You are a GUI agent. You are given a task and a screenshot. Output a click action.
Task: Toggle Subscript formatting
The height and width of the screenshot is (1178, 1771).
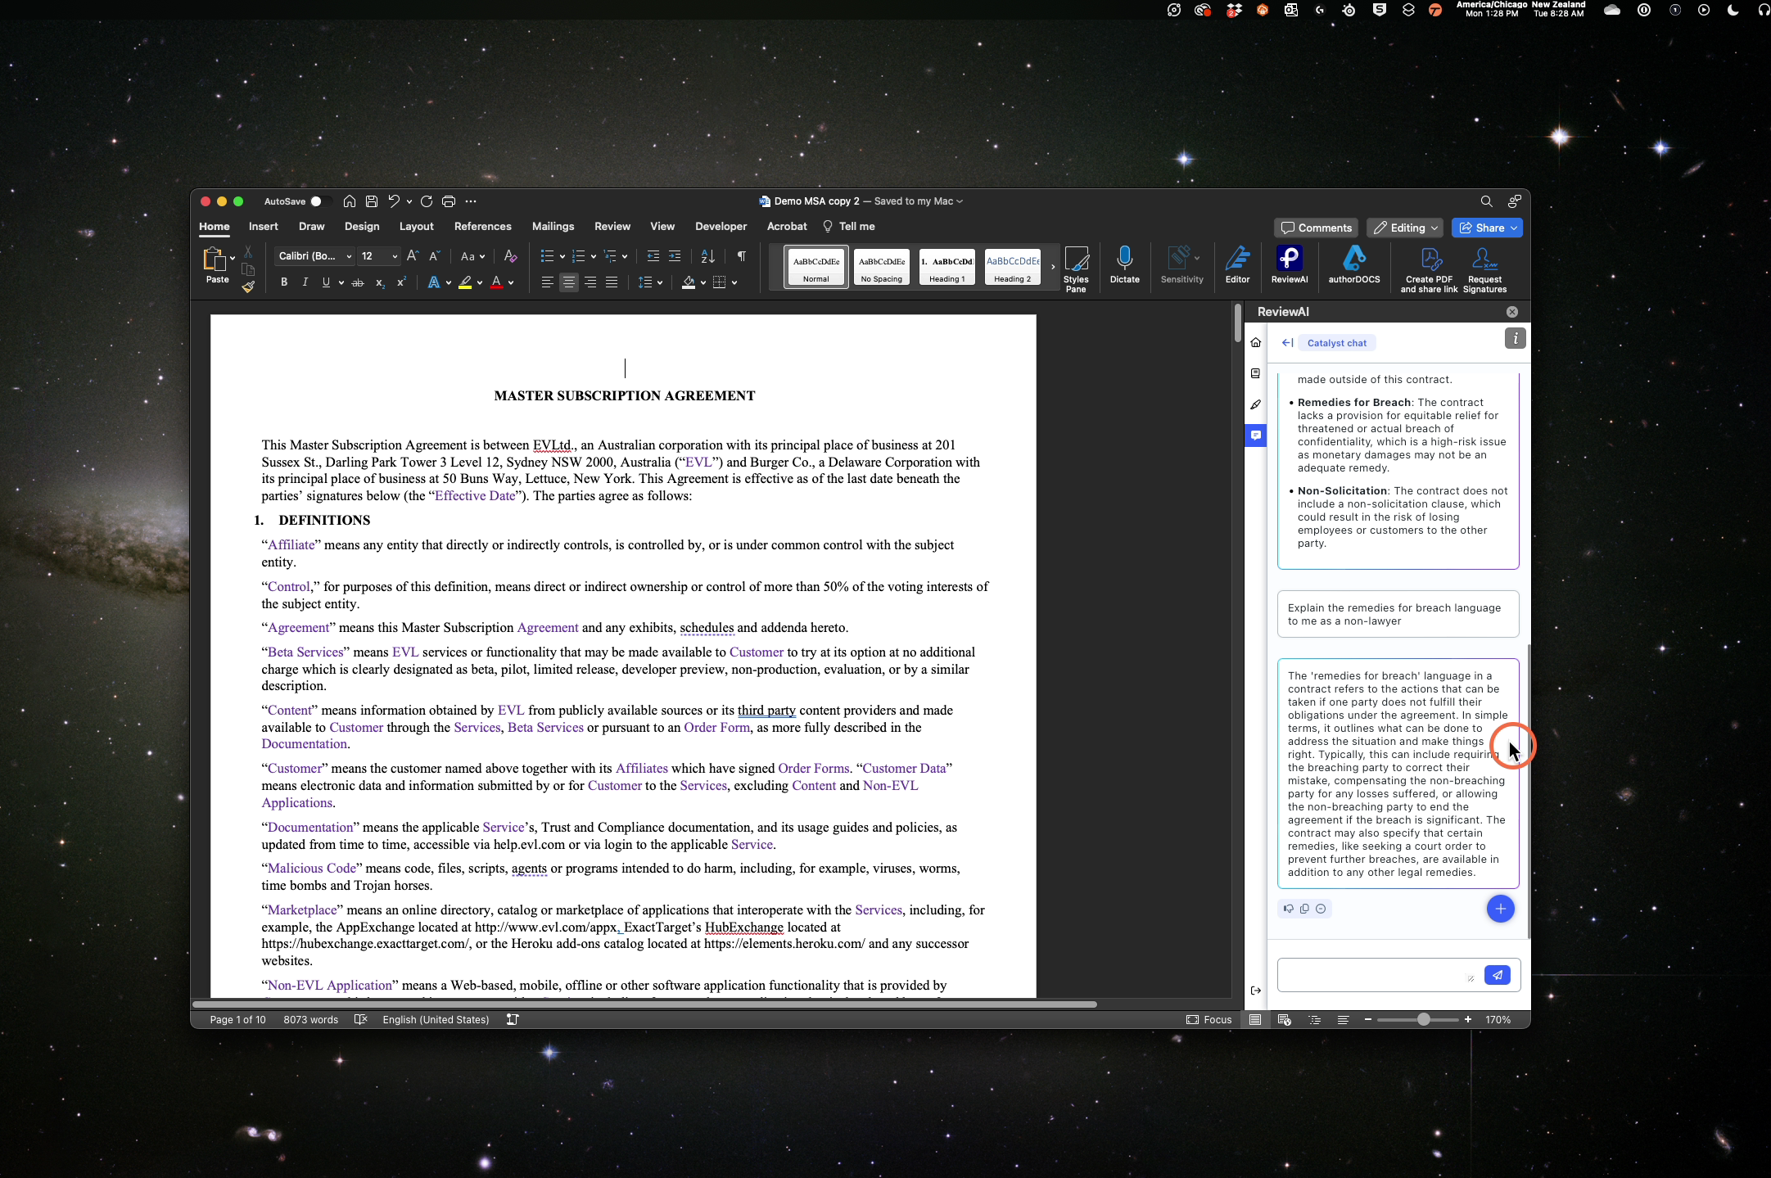379,282
